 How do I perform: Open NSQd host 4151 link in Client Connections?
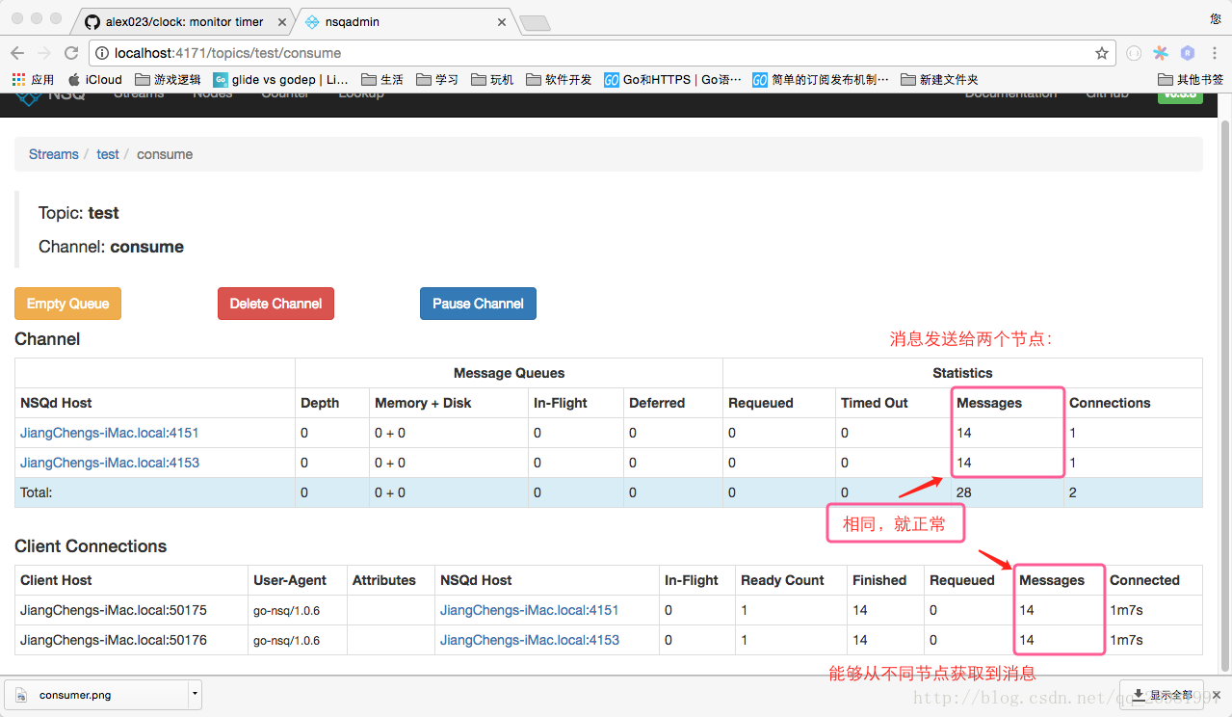pos(530,610)
